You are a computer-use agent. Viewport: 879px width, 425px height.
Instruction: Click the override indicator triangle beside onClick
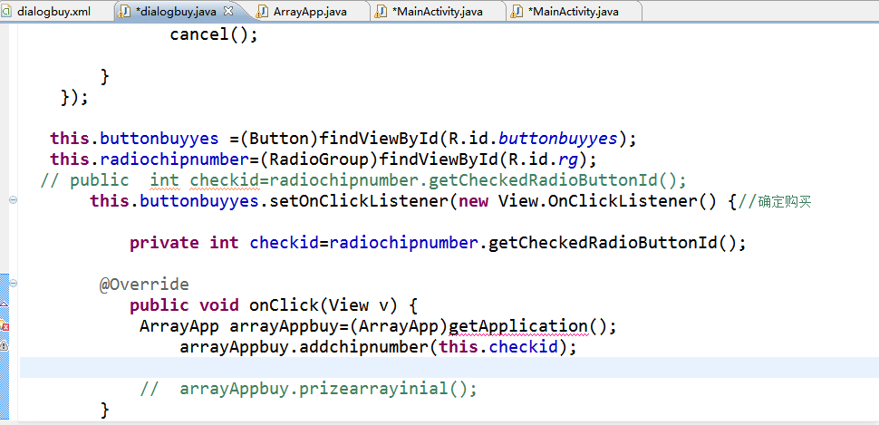pyautogui.click(x=5, y=304)
